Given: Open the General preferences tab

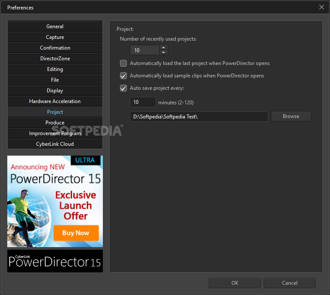Looking at the screenshot, I should tap(55, 27).
